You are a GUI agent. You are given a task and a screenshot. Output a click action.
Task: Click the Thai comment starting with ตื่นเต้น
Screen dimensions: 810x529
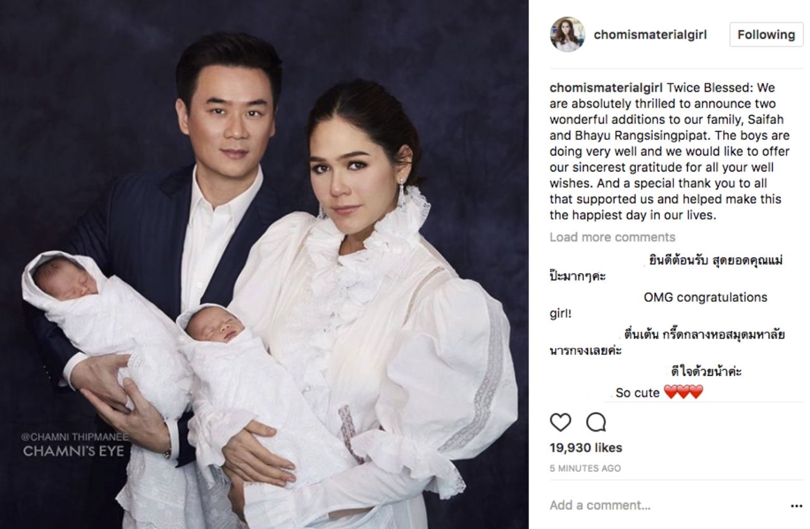coord(667,342)
